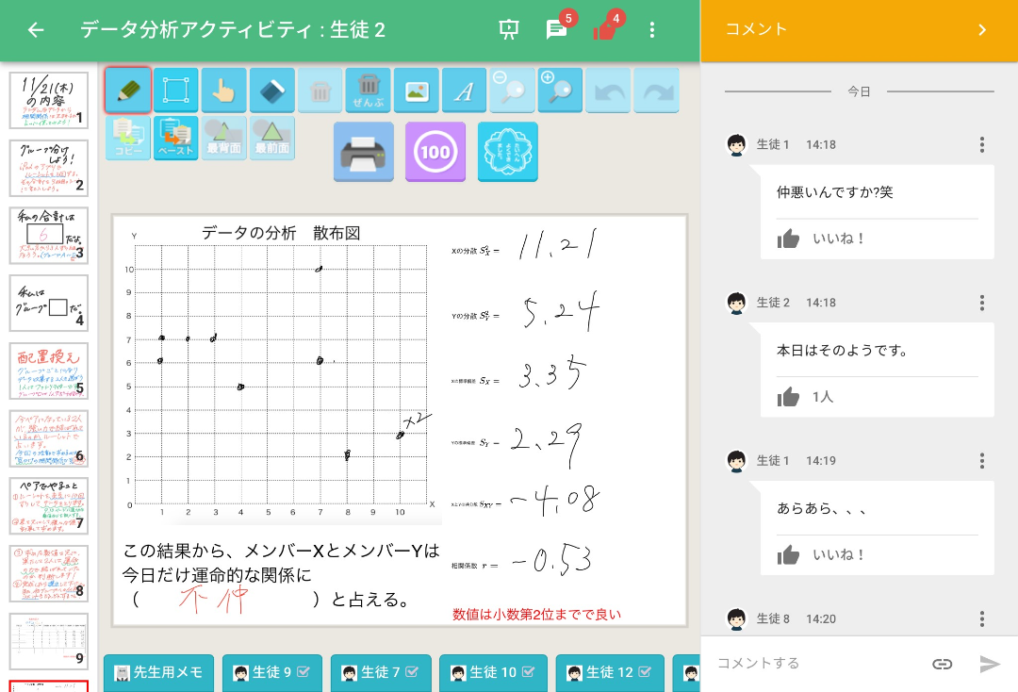Open options for 生徒 8 14:20 comment

[x=981, y=618]
